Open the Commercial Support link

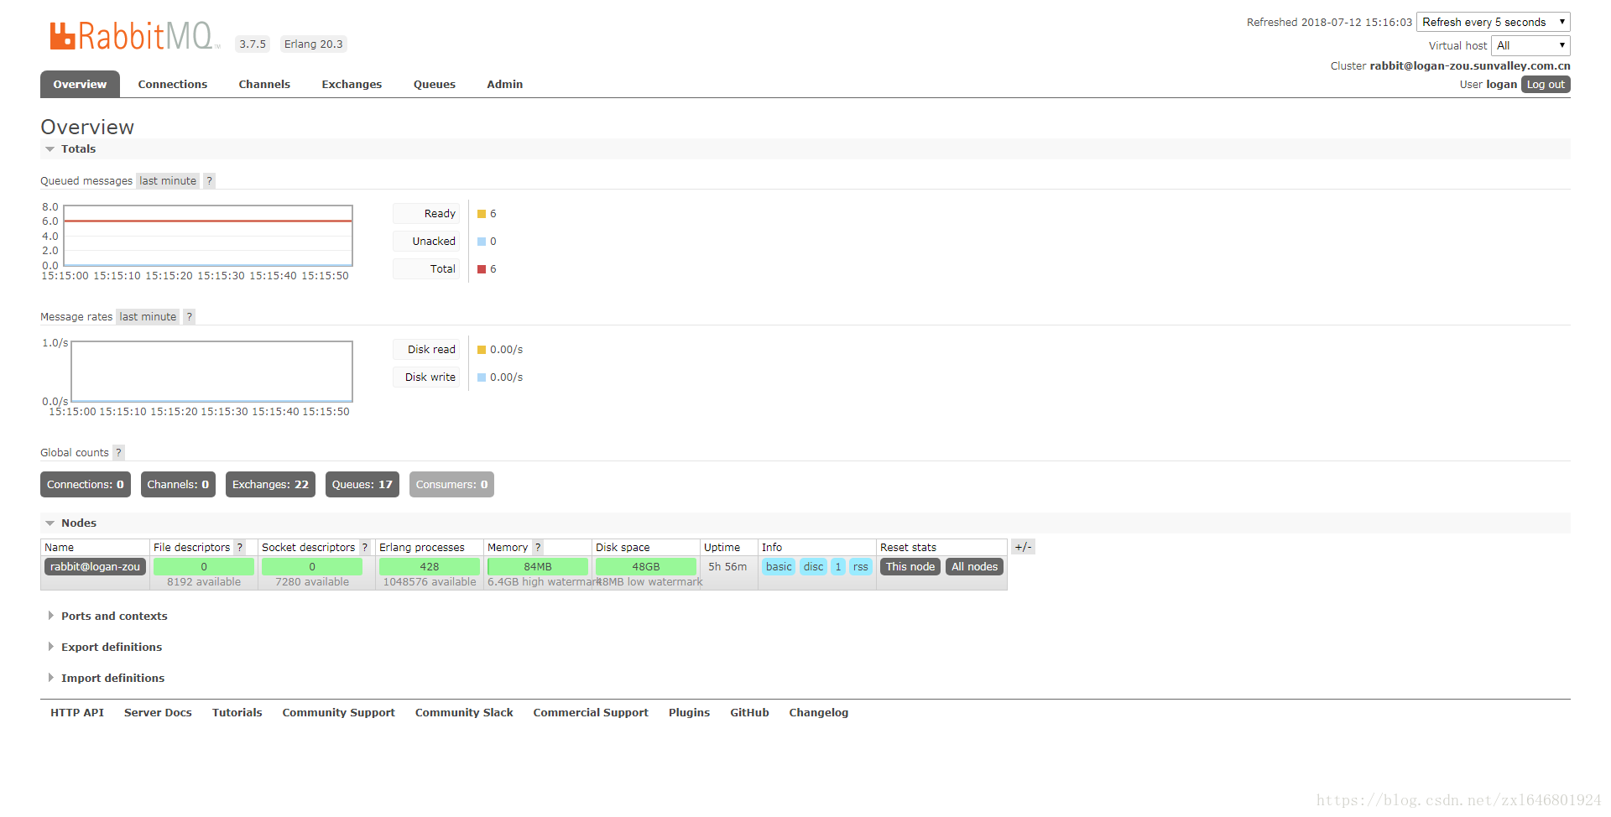click(591, 712)
